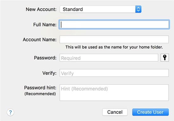Click into the Account Name field
Viewport: 174px width, 121px height.
pyautogui.click(x=114, y=39)
